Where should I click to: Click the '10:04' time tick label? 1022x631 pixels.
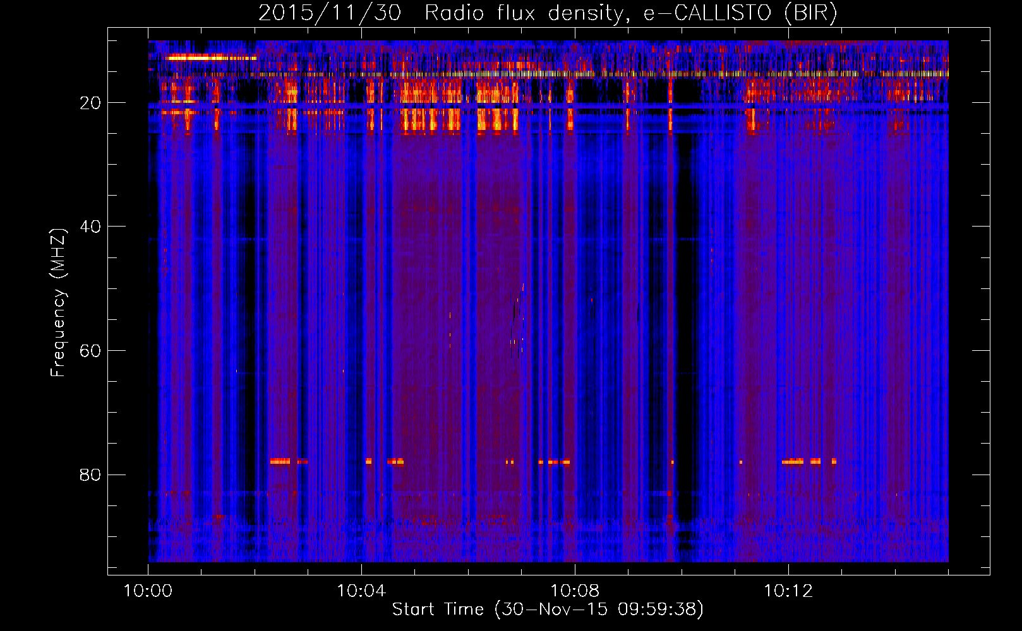pyautogui.click(x=361, y=591)
